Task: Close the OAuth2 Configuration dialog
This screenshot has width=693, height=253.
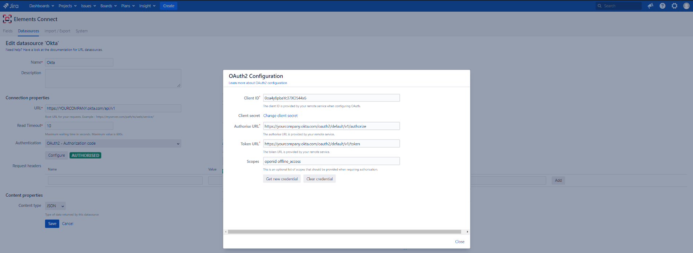Action: click(x=460, y=242)
